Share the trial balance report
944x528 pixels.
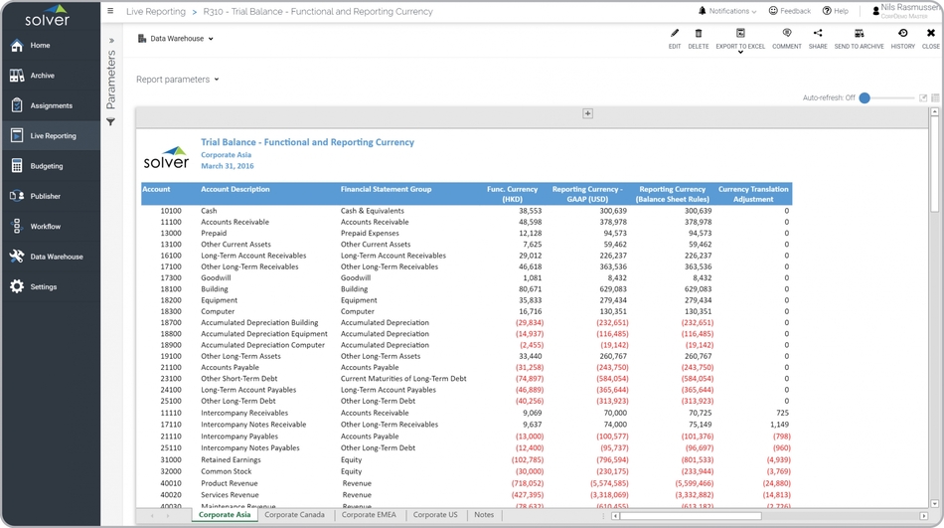(x=818, y=38)
